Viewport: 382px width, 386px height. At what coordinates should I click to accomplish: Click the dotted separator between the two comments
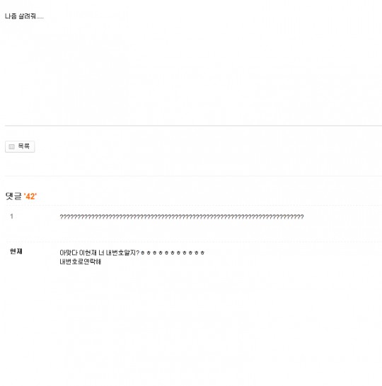[193, 238]
